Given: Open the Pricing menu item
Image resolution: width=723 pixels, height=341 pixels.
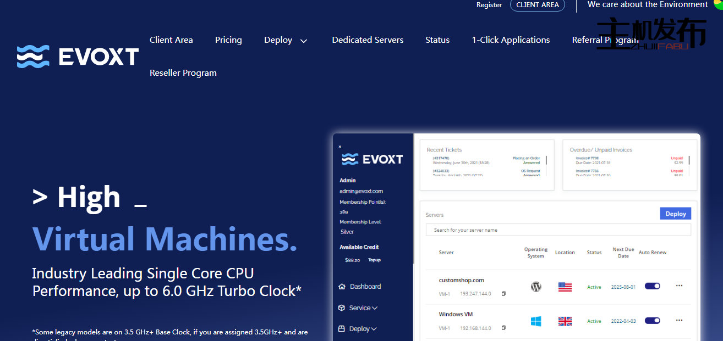Looking at the screenshot, I should [x=228, y=40].
